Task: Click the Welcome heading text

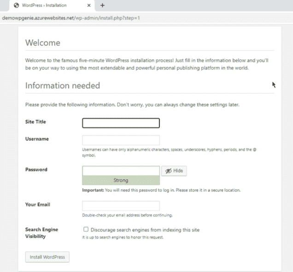Action: click(x=43, y=42)
